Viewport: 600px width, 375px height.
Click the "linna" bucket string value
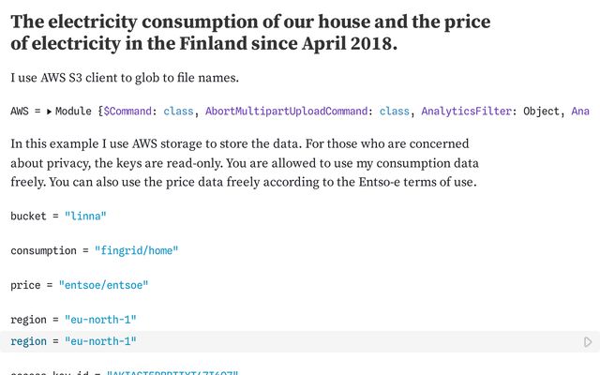(85, 217)
